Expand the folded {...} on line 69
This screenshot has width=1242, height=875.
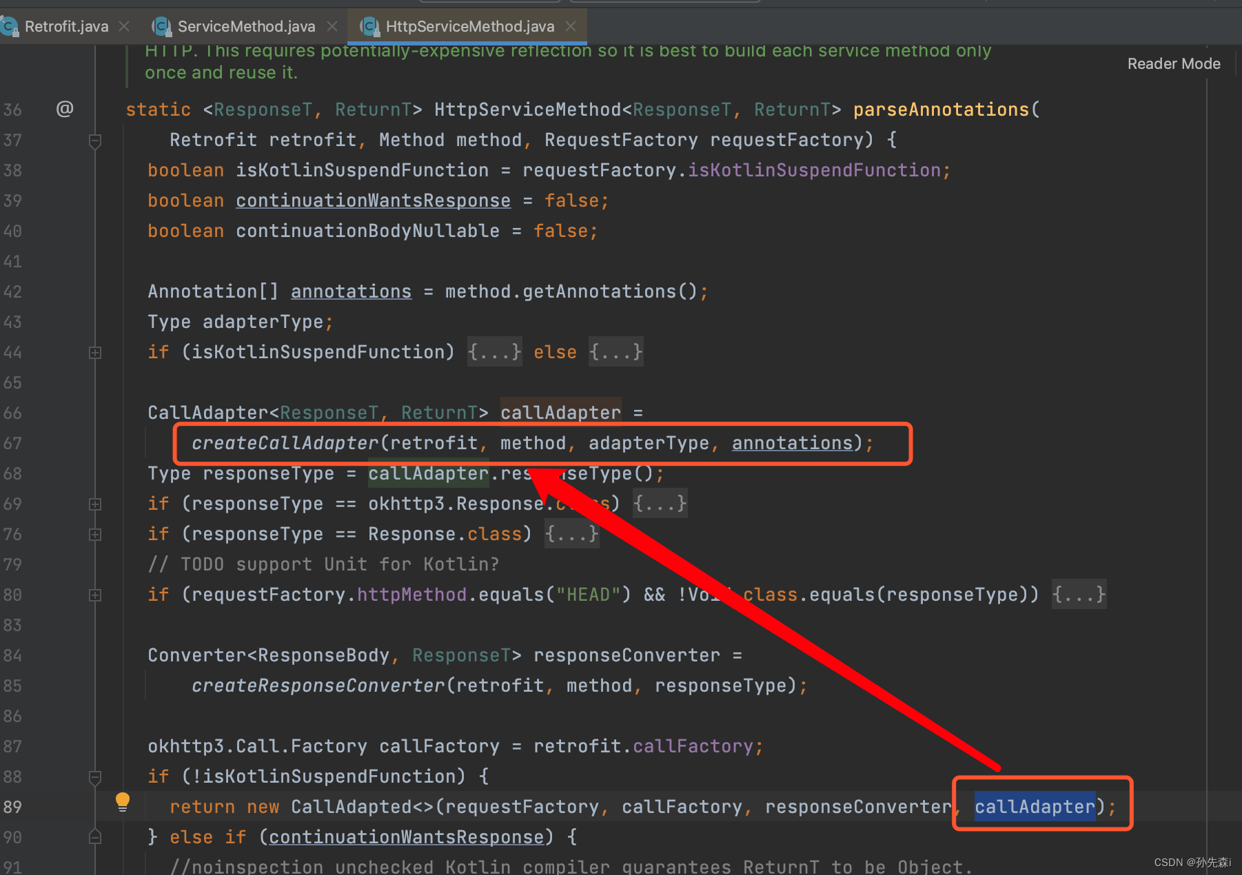660,504
